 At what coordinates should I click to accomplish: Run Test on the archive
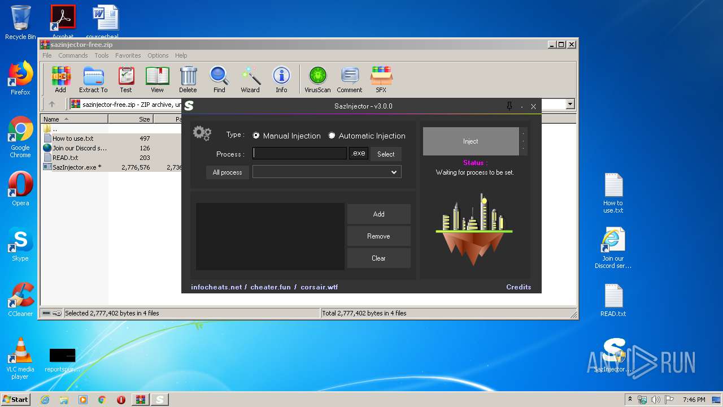click(x=126, y=79)
